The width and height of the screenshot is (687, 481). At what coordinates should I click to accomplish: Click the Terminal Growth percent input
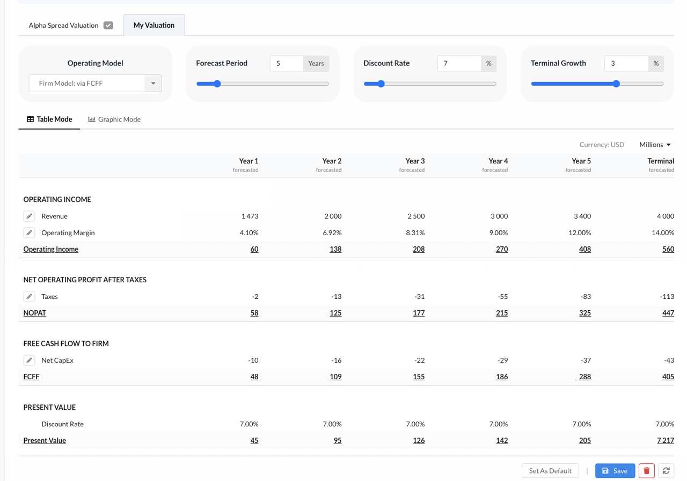(626, 63)
